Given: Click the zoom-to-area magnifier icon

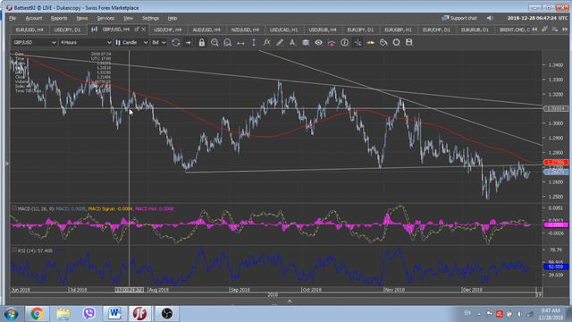Looking at the screenshot, I should 227,42.
